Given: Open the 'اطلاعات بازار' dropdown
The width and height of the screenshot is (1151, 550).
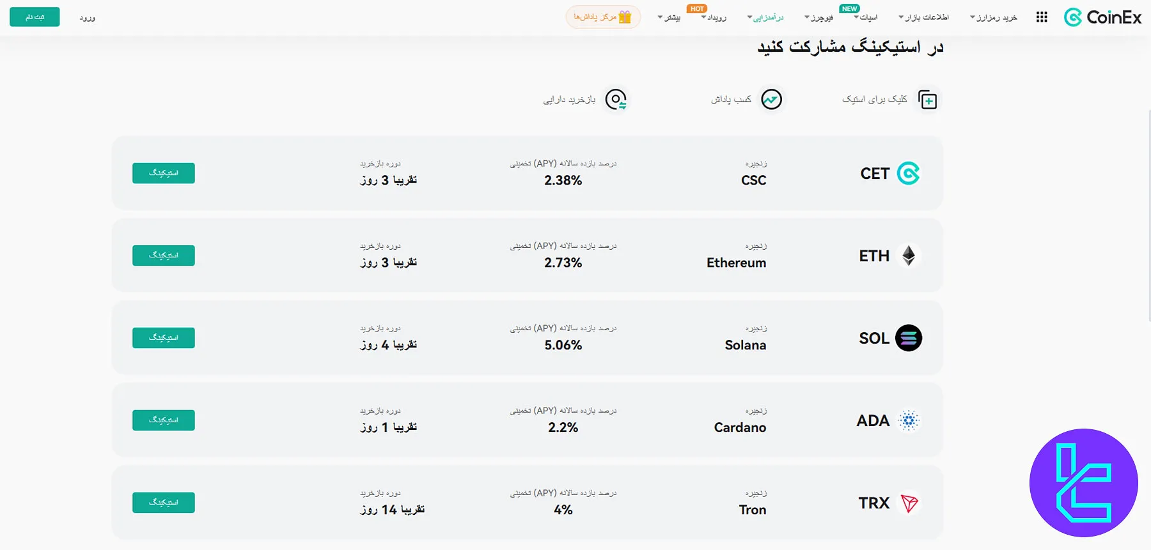Looking at the screenshot, I should (x=923, y=17).
